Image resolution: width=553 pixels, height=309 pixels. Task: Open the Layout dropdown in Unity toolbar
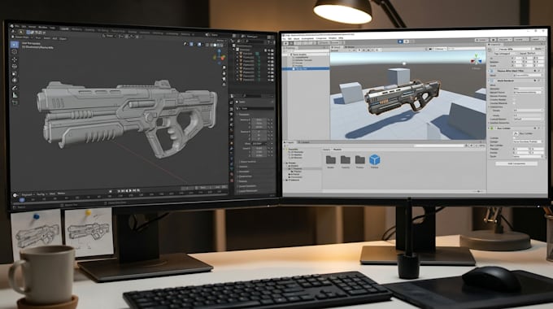[x=538, y=39]
